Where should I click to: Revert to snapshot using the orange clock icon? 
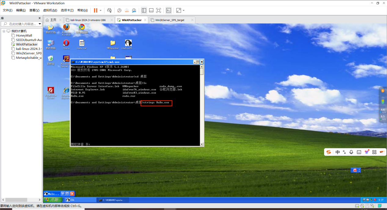(127, 10)
